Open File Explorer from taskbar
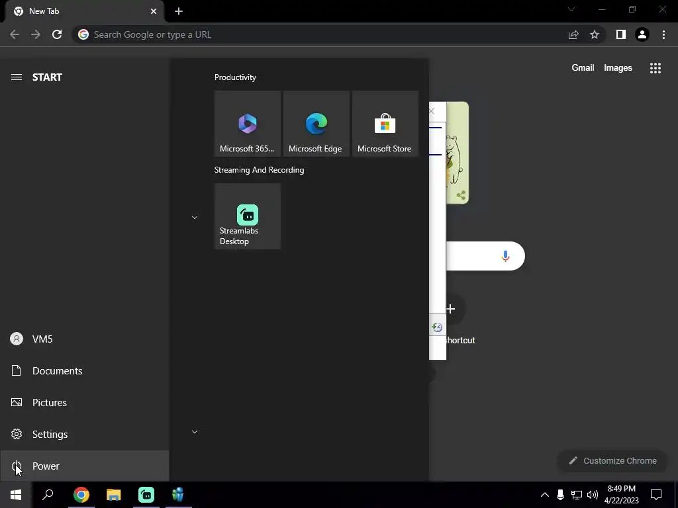 coord(113,495)
